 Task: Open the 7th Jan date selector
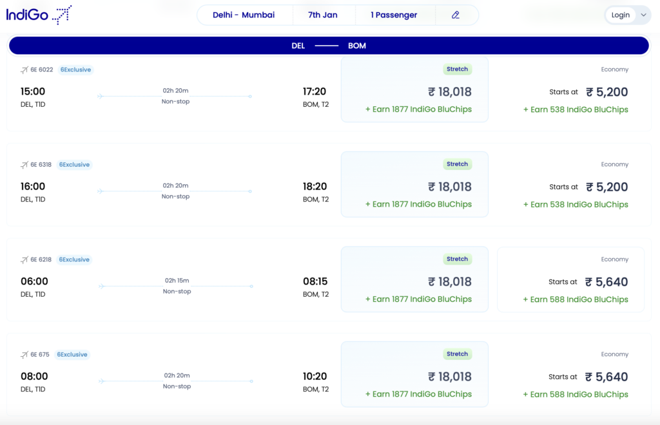pos(324,14)
